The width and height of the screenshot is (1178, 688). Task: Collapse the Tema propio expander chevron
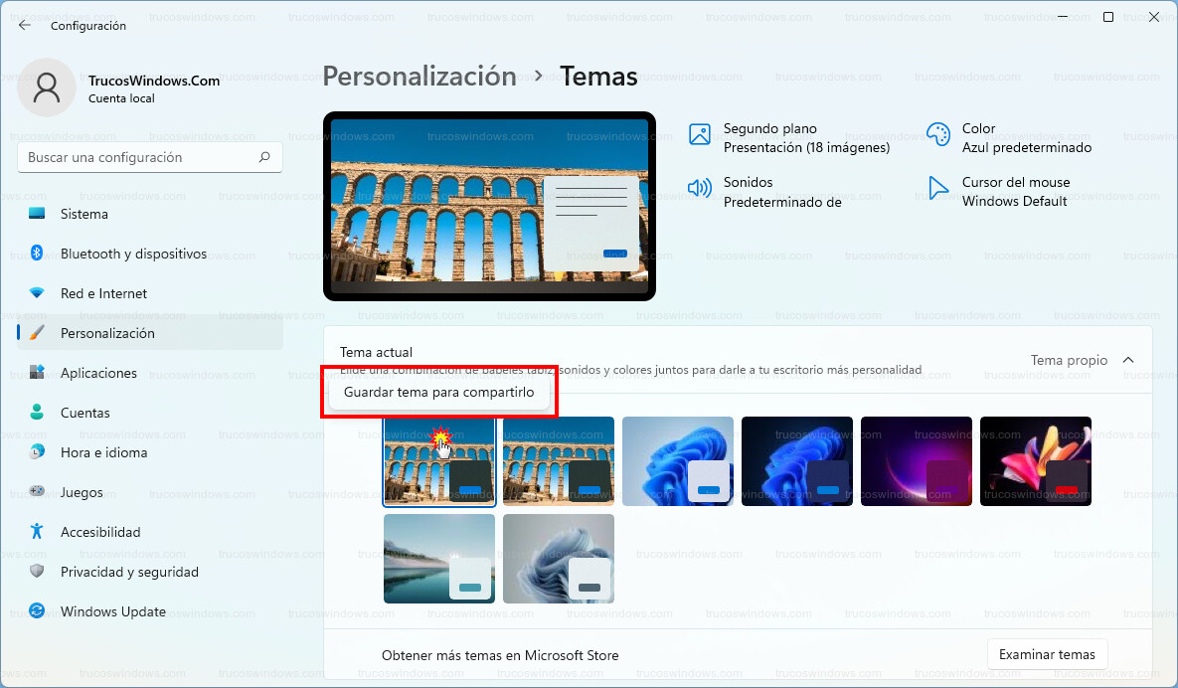(x=1127, y=360)
